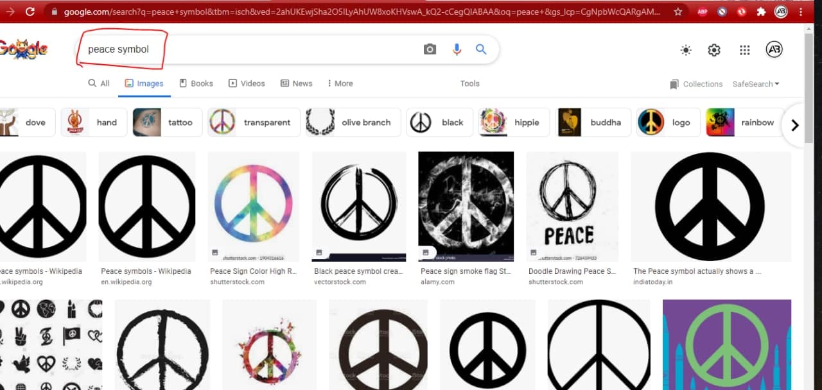This screenshot has width=822, height=390.
Task: Search by image using the camera icon
Action: 430,49
